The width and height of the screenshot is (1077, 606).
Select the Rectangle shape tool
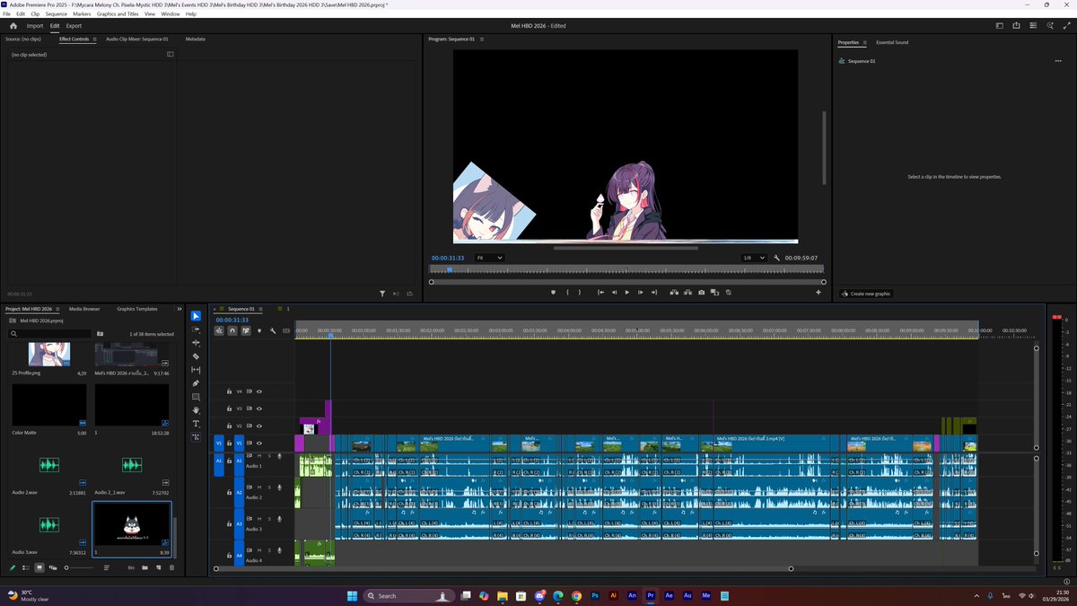click(196, 397)
